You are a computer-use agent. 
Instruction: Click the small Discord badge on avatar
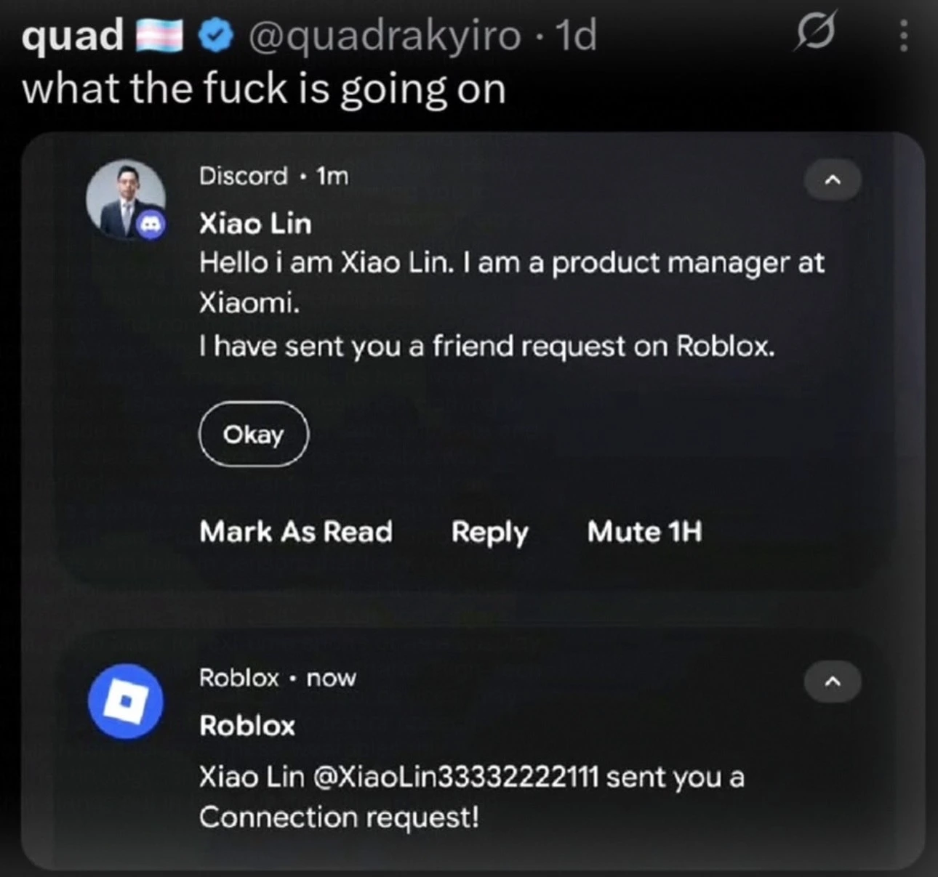(151, 227)
